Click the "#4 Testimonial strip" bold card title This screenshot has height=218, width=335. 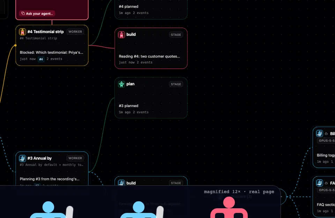click(x=45, y=32)
